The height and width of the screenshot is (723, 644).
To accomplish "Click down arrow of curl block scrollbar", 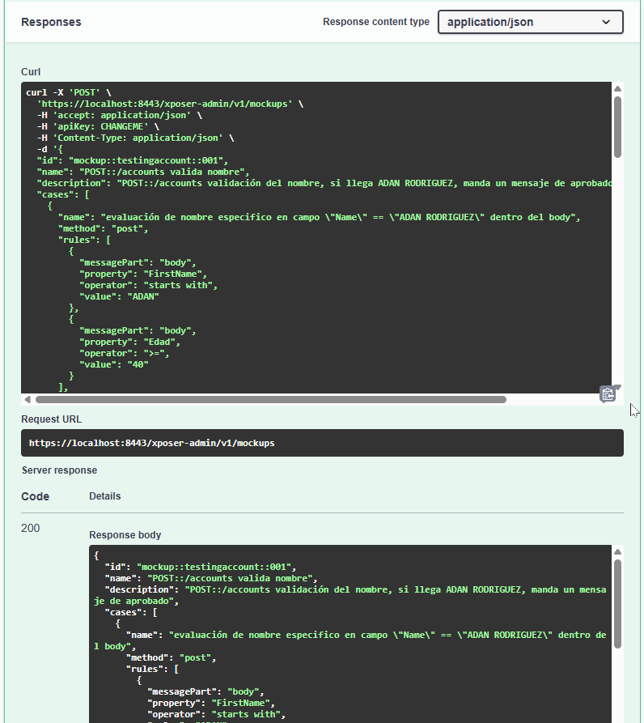I will click(x=617, y=387).
